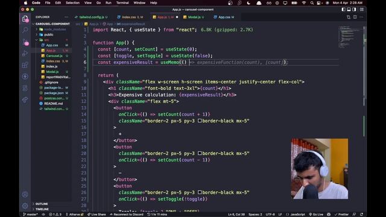The width and height of the screenshot is (386, 217).
Task: Open the Selection menu
Action: point(72,2)
